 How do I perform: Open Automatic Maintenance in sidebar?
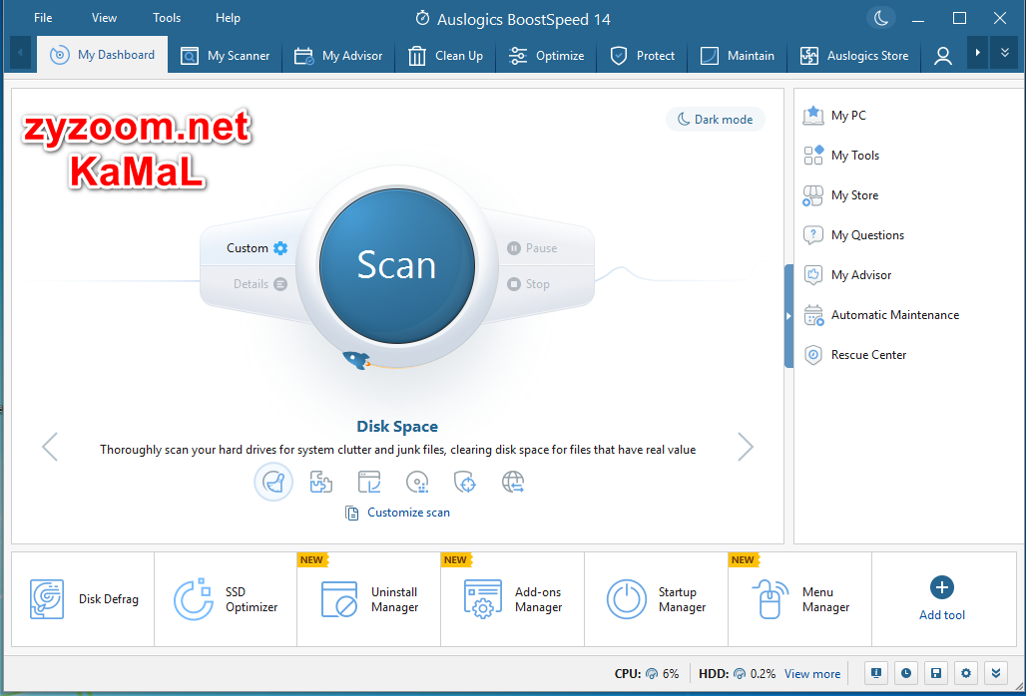[x=881, y=315]
